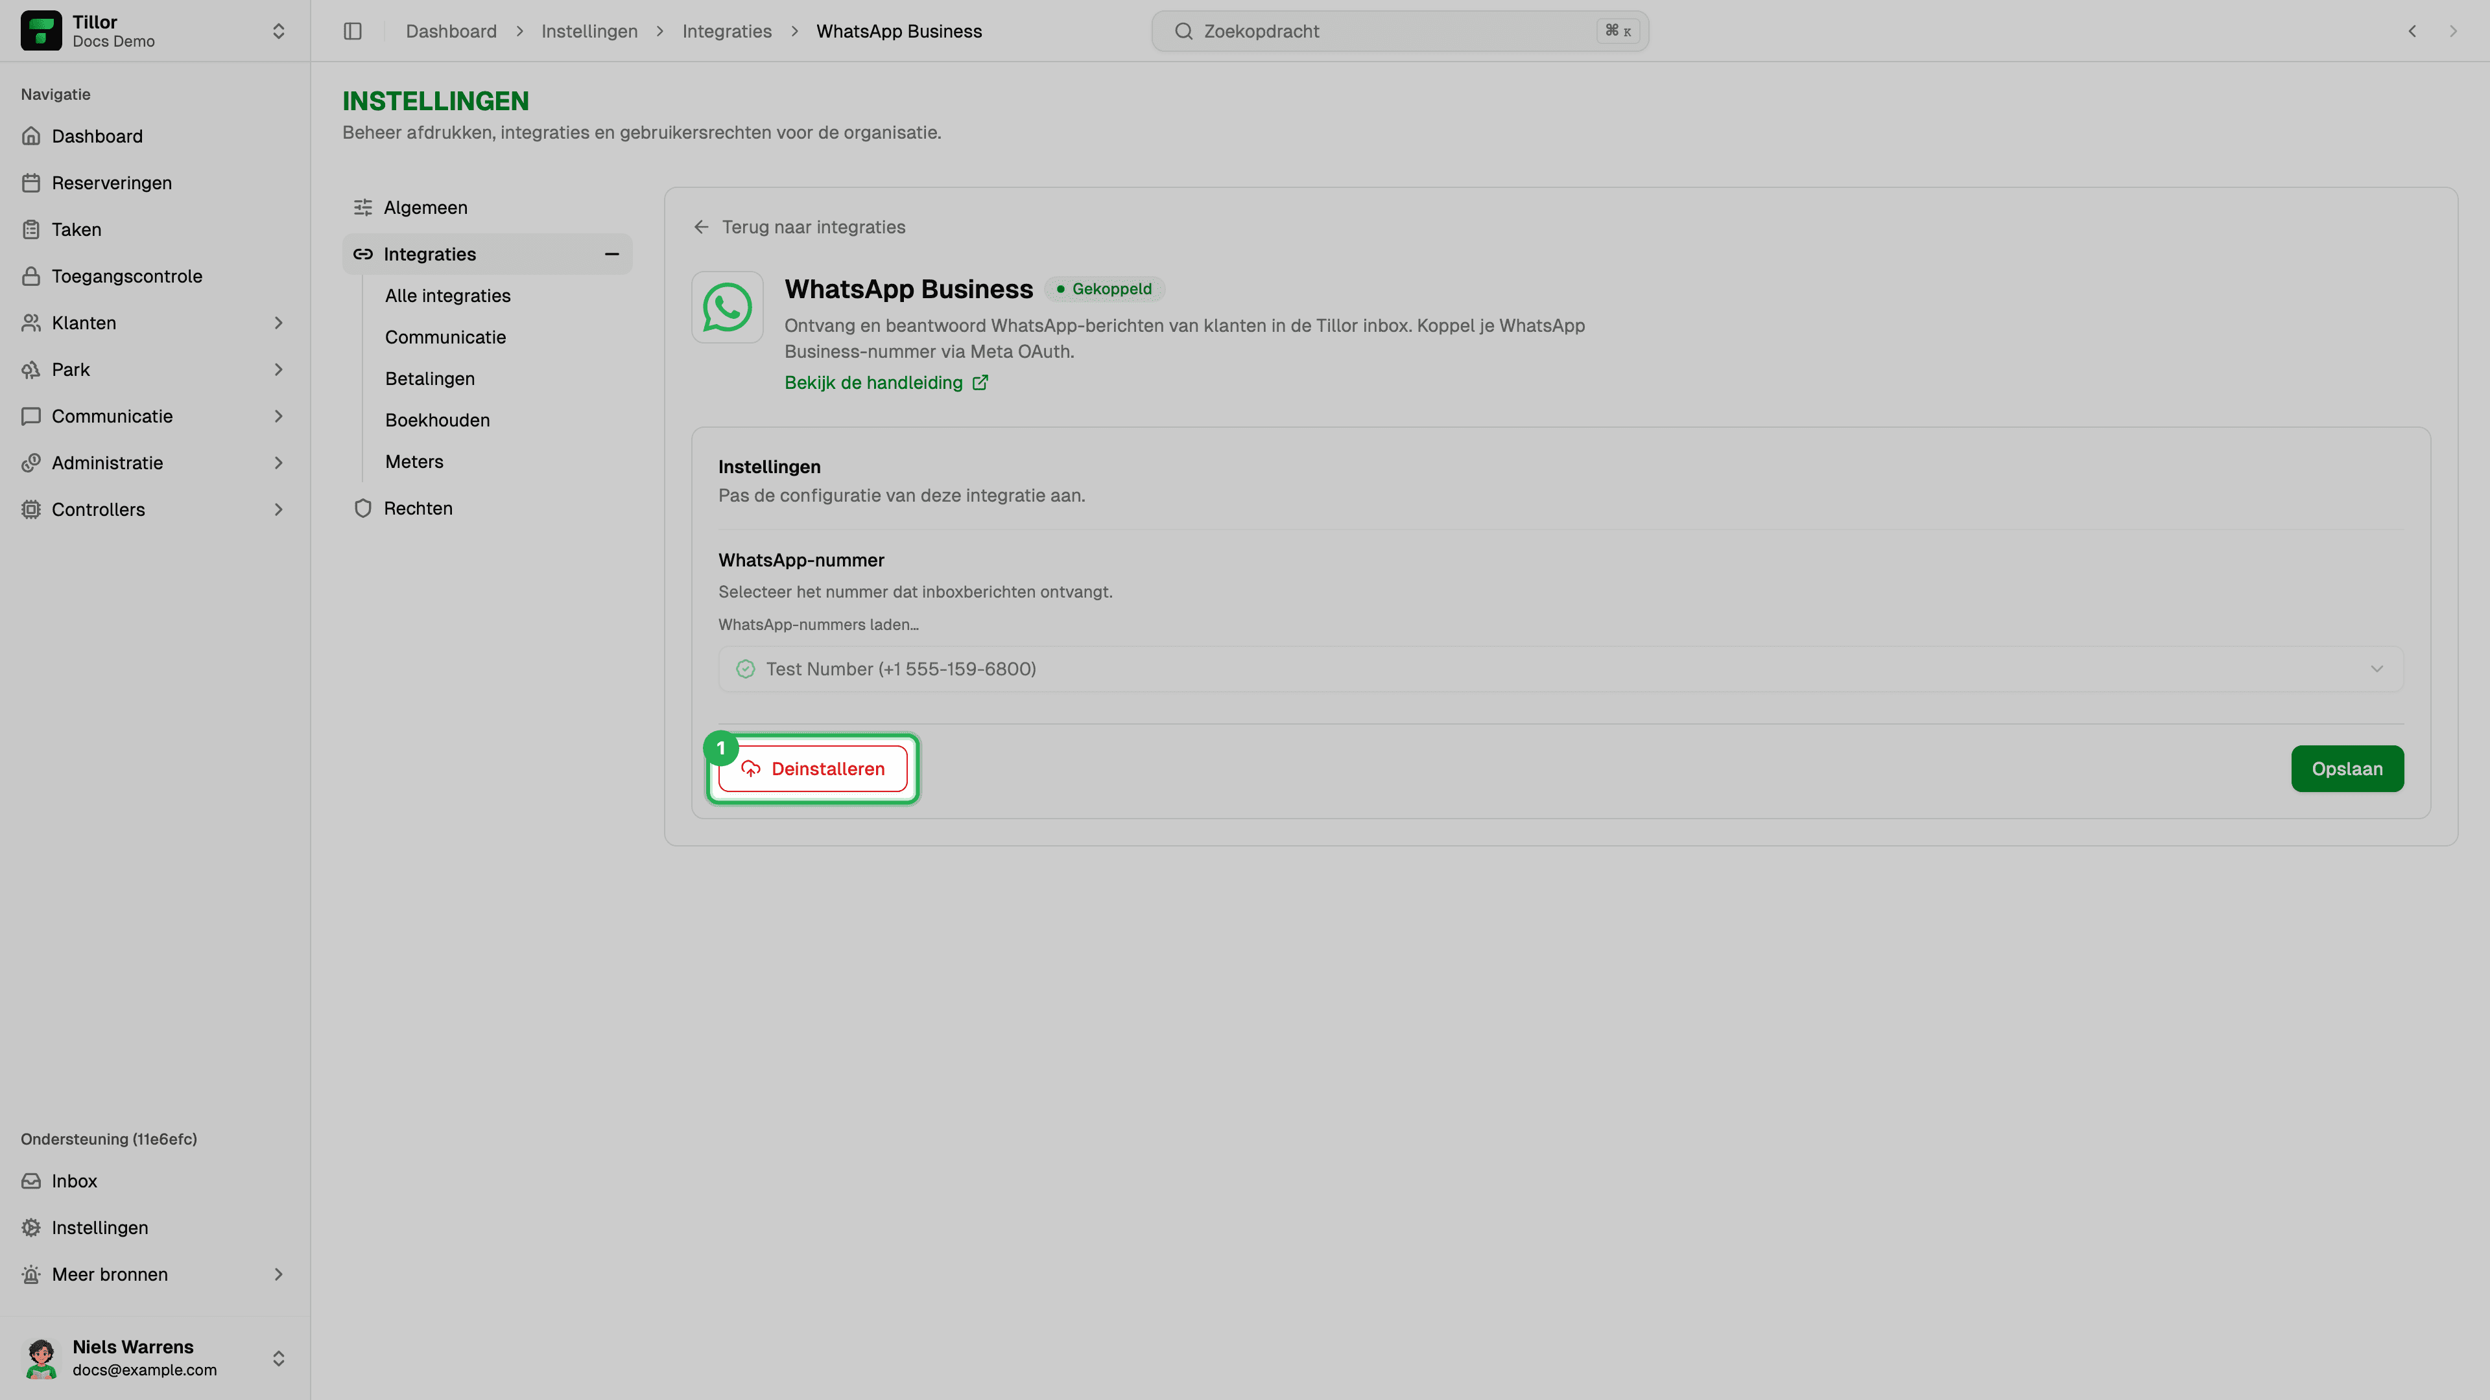Viewport: 2490px width, 1400px height.
Task: Open Algemeen settings section
Action: pos(487,207)
